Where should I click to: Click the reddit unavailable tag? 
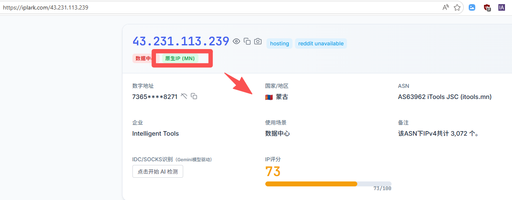pos(321,44)
